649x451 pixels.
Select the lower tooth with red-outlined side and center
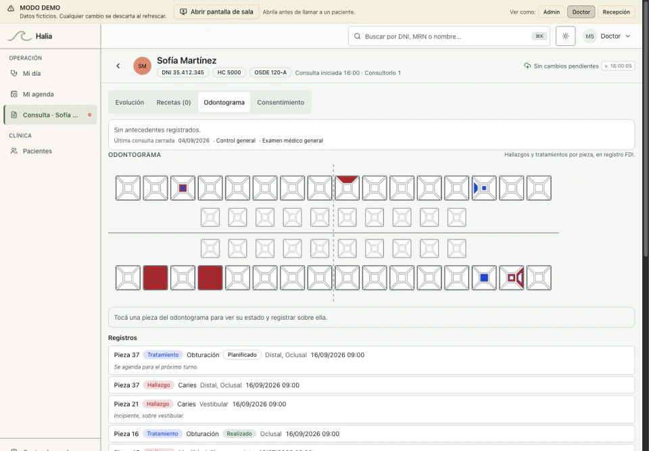(512, 278)
